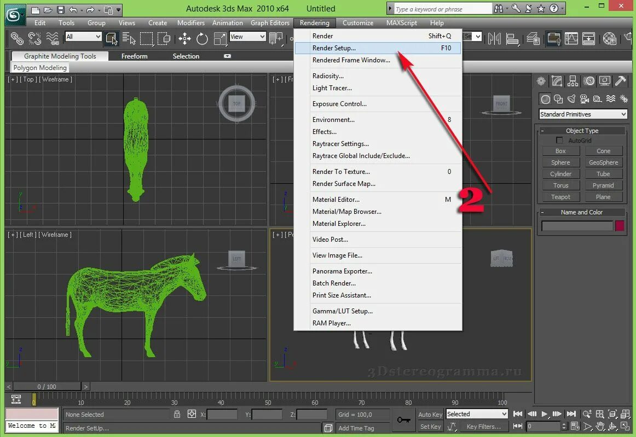
Task: Click the Cylinder object type button
Action: 560,174
